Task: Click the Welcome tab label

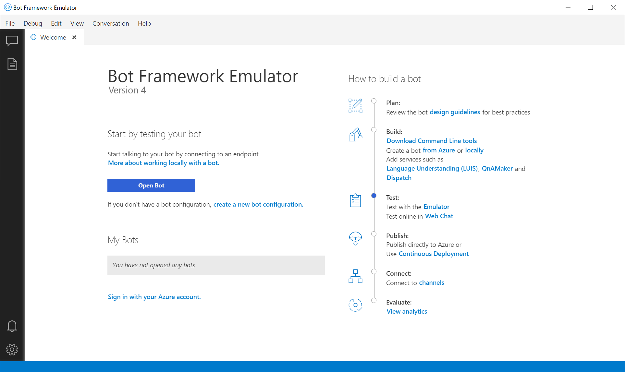Action: [53, 37]
